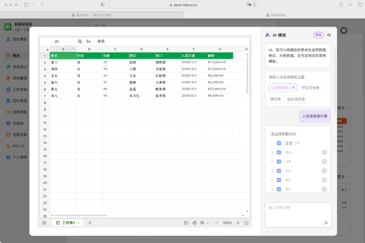The width and height of the screenshot is (365, 243).
Task: Open the 工作表1 sheet tab dropdown arrow
Action: pyautogui.click(x=79, y=223)
